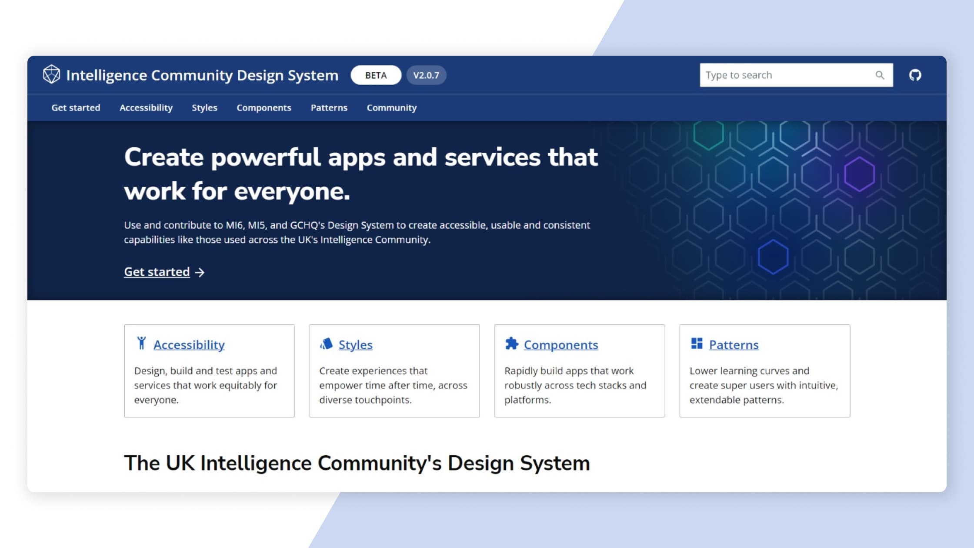974x548 pixels.
Task: Open the Styles nav item
Action: (x=204, y=107)
